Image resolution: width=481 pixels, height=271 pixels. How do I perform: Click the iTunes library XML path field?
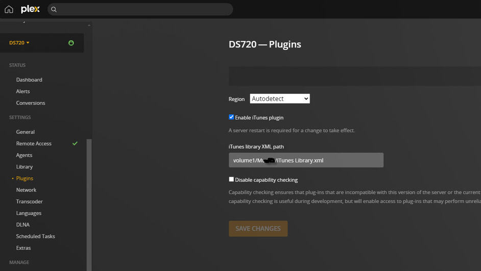point(306,160)
